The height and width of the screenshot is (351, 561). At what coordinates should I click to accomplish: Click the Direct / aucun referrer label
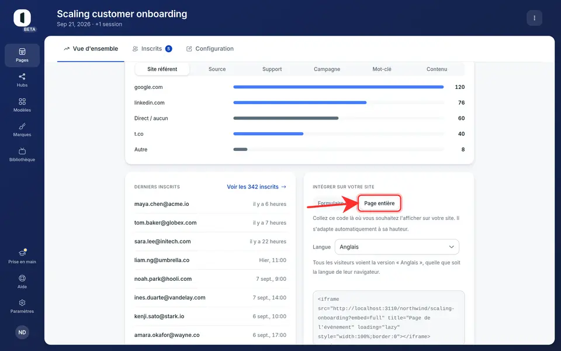(151, 118)
